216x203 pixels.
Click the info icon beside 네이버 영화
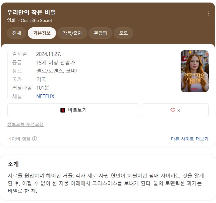pos(35,139)
